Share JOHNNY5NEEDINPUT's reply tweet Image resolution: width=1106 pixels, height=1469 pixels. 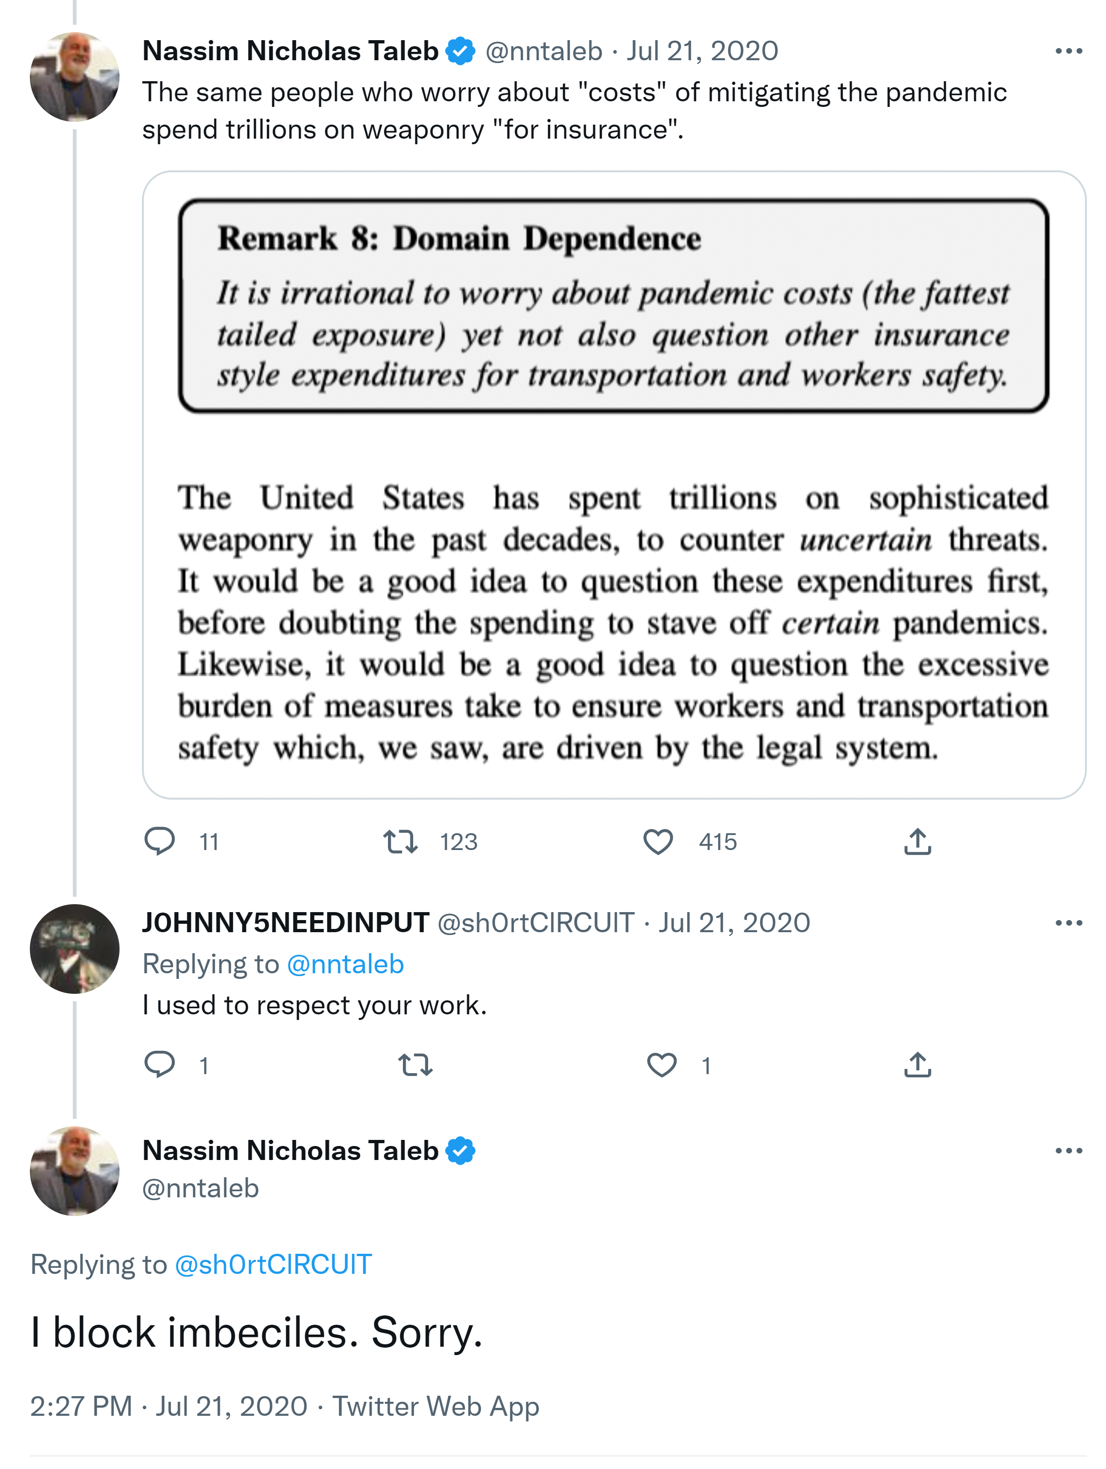(x=917, y=1065)
